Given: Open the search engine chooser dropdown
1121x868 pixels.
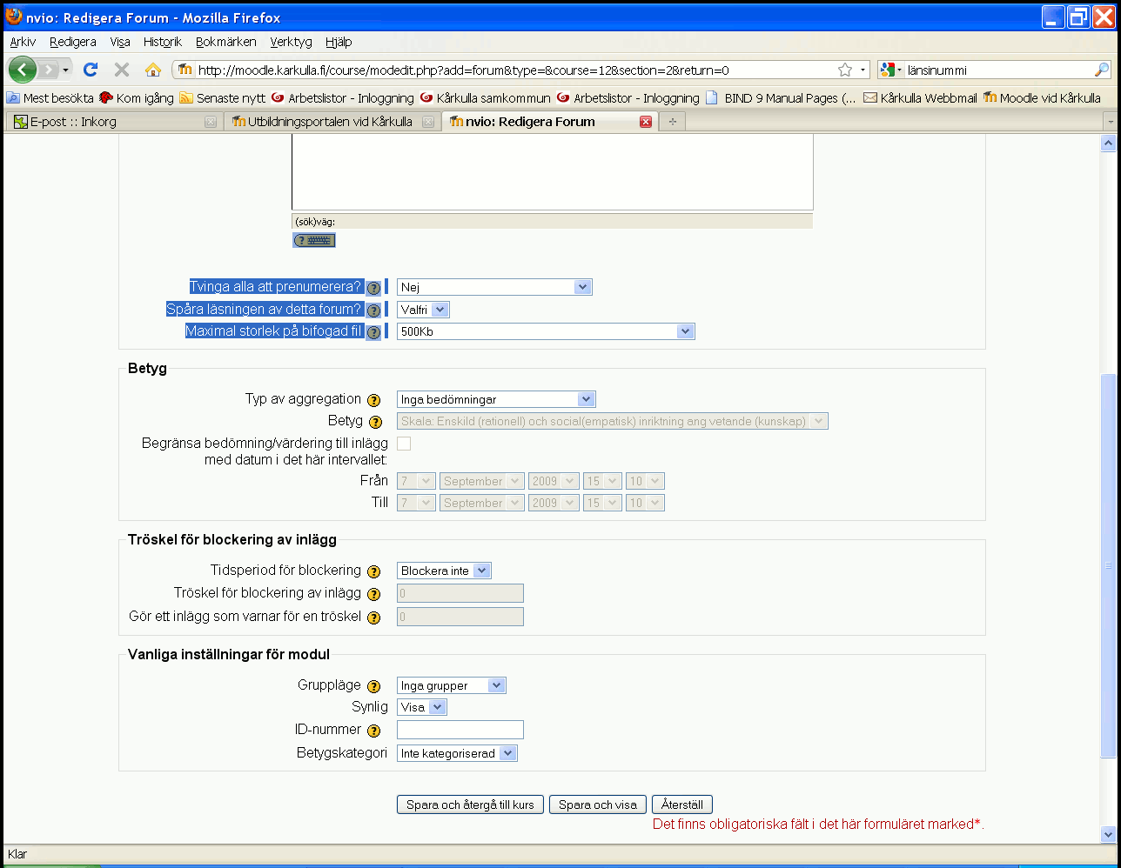Looking at the screenshot, I should [x=891, y=70].
